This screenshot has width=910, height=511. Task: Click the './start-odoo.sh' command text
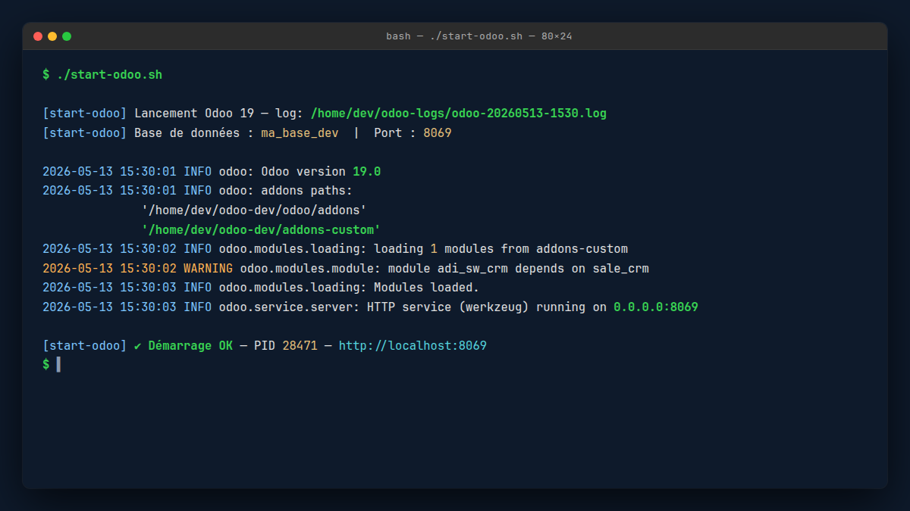click(109, 75)
